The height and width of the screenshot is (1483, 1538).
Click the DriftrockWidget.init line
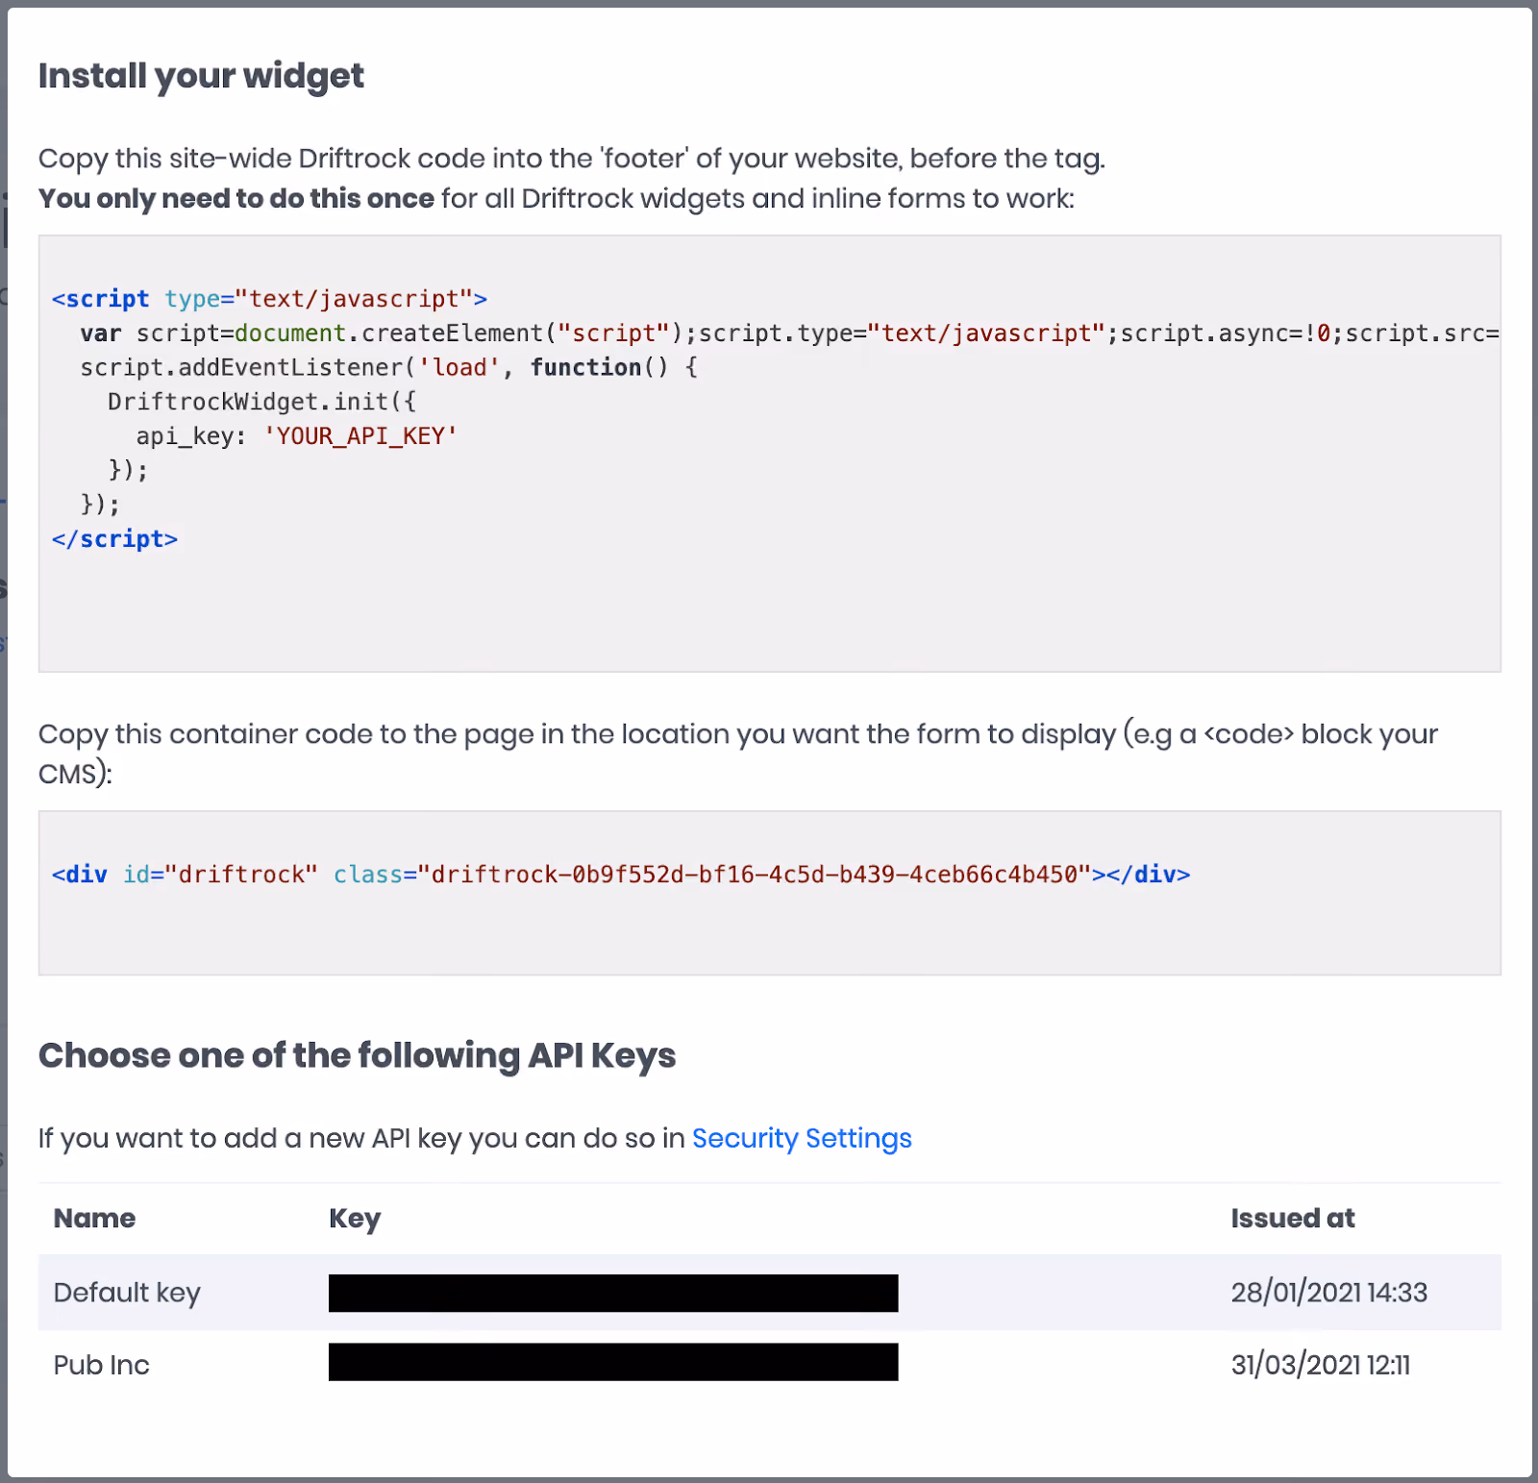(x=261, y=402)
